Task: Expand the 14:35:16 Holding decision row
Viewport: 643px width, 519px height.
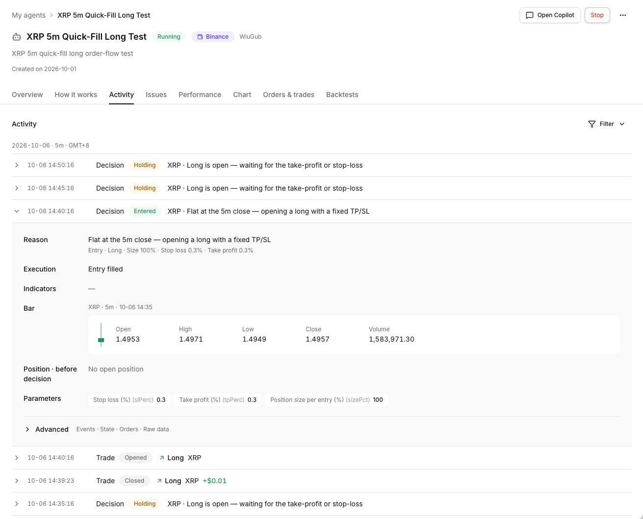Action: coord(17,504)
